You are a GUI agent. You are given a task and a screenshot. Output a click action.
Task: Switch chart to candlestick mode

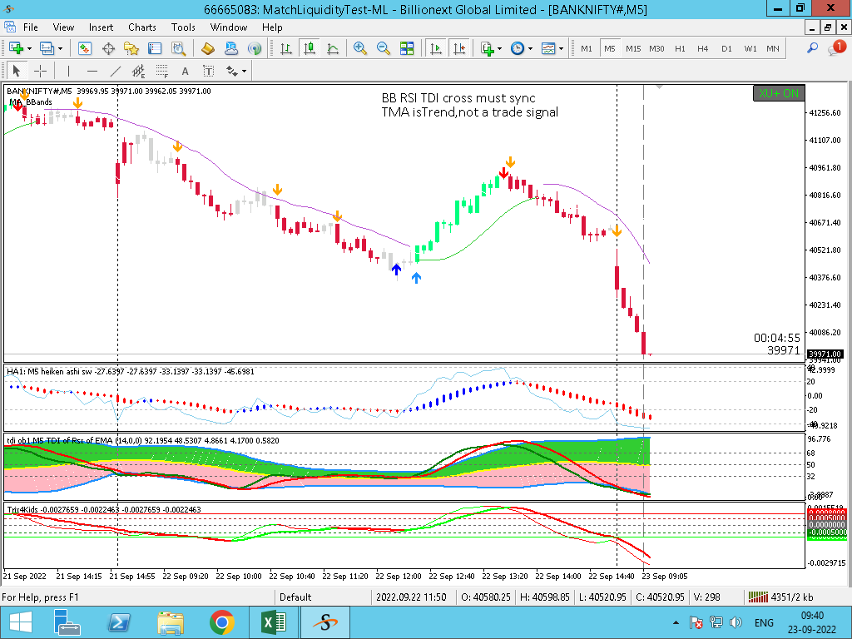point(310,48)
